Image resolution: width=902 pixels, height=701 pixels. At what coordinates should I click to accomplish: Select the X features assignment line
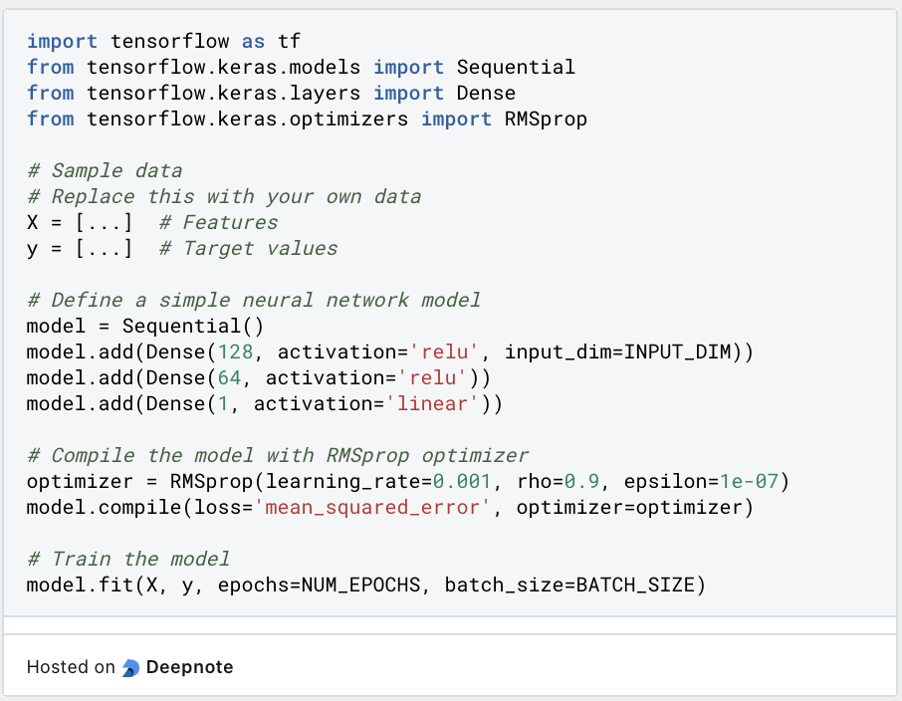[x=149, y=222]
